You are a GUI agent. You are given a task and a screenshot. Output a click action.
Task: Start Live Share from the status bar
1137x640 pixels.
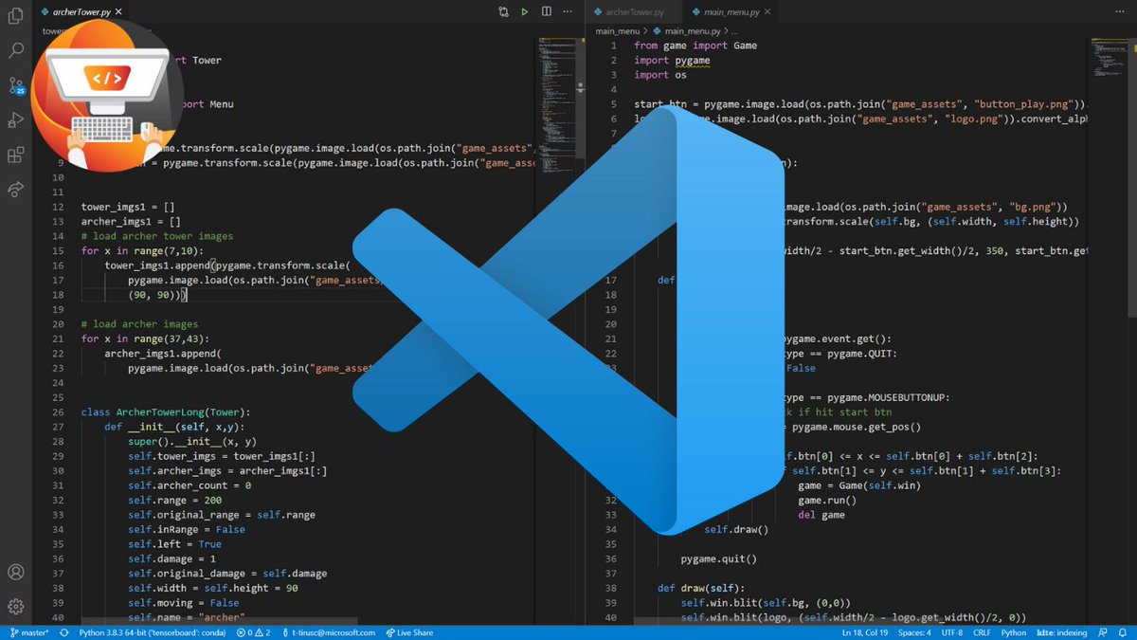pos(409,632)
